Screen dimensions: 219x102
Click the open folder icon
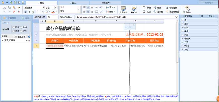3,2
